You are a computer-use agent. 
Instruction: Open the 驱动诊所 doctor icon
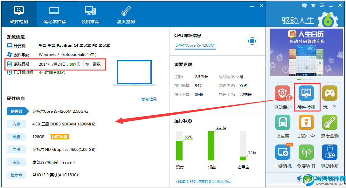pos(330,152)
